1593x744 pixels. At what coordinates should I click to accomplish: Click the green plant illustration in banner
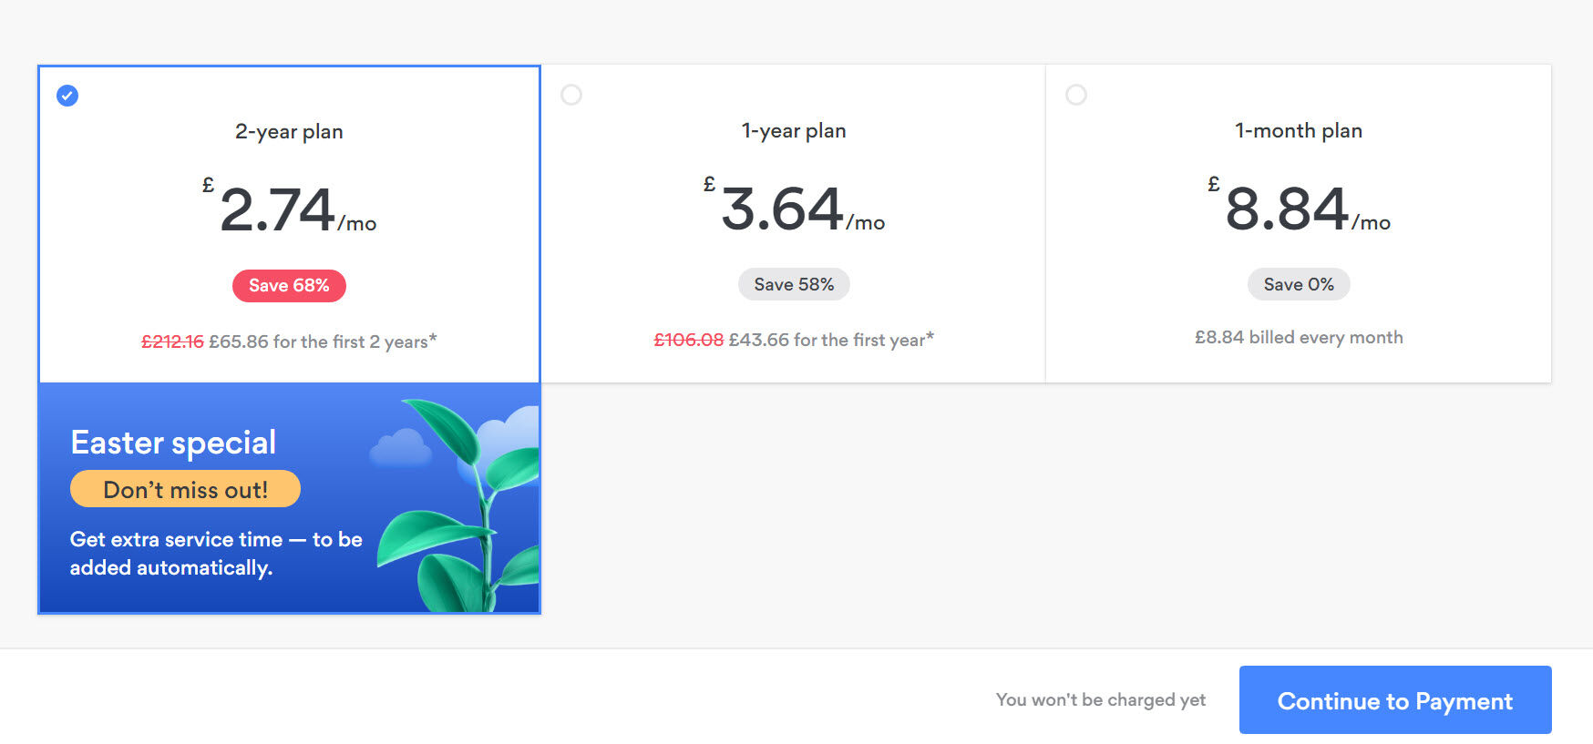click(460, 505)
